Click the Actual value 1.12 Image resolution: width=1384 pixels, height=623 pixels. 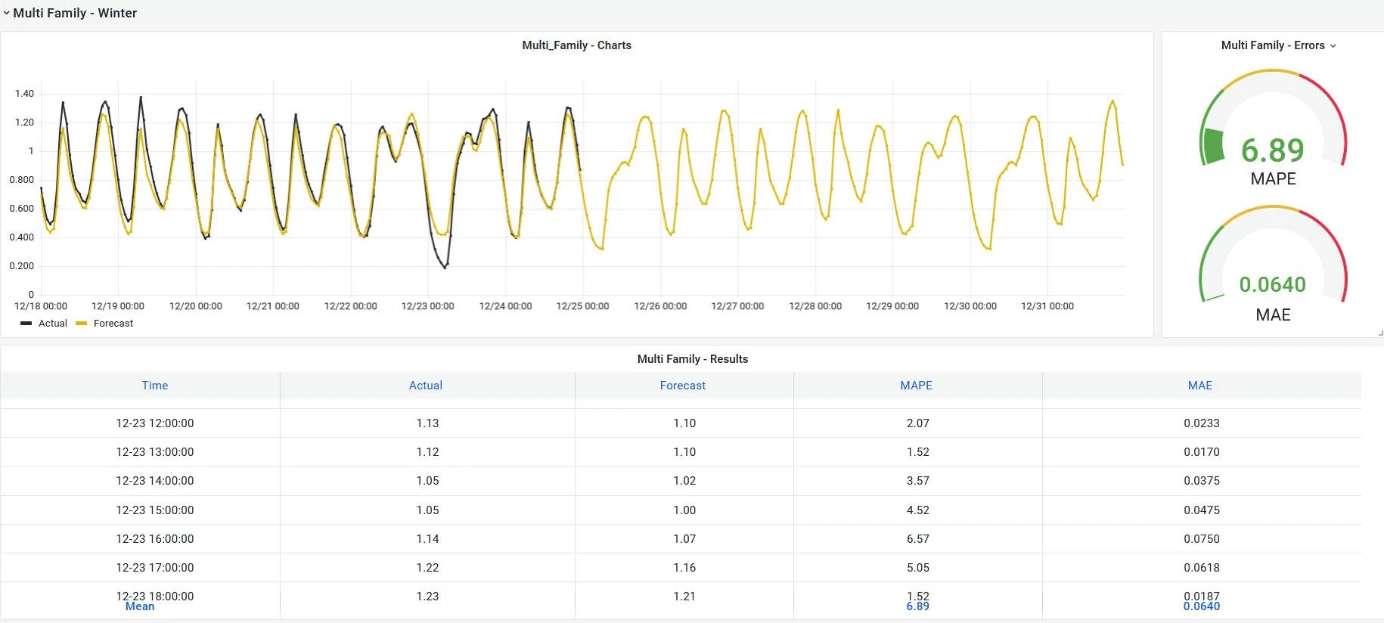click(x=427, y=452)
